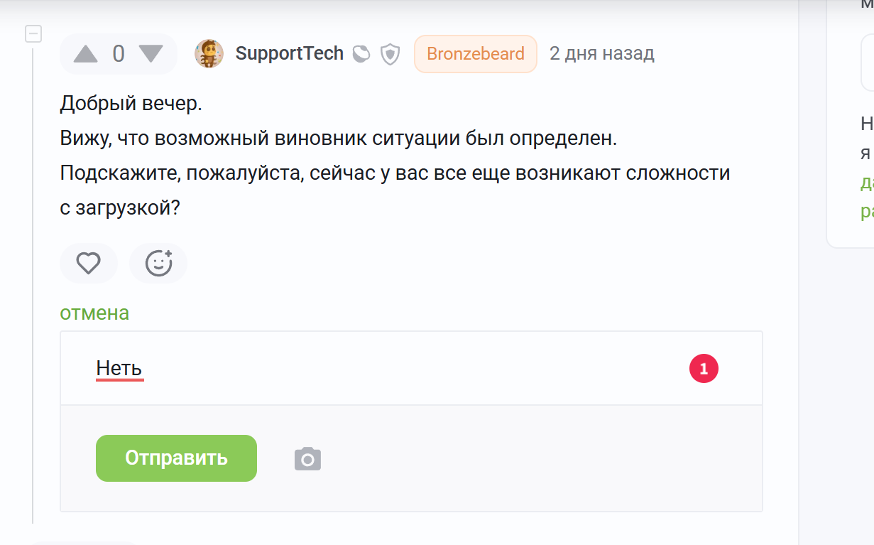Downvote the SupportTech comment
This screenshot has width=874, height=545.
151,54
